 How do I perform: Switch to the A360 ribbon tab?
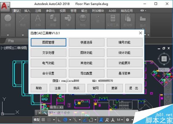(112, 11)
